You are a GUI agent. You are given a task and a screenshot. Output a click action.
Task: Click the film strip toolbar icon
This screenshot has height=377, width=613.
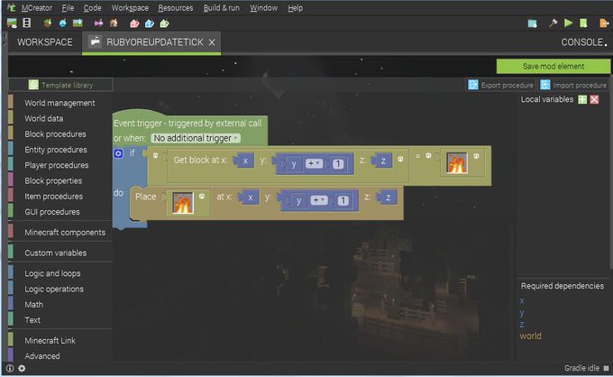coord(26,23)
